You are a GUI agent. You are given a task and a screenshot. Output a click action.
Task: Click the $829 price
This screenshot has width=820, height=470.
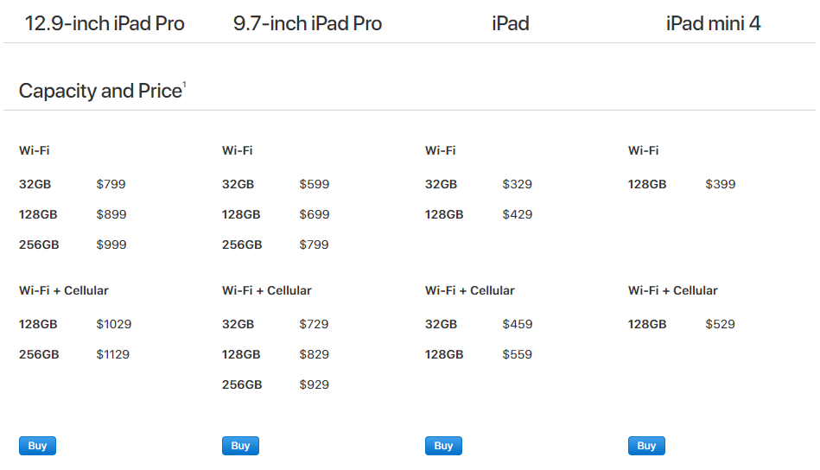coord(315,354)
